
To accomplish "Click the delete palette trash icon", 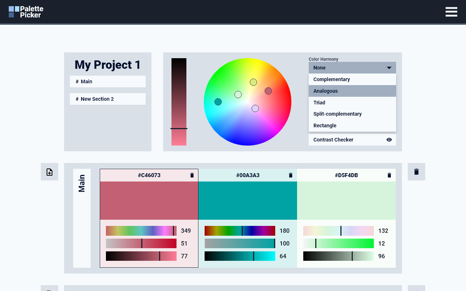I will pos(416,171).
